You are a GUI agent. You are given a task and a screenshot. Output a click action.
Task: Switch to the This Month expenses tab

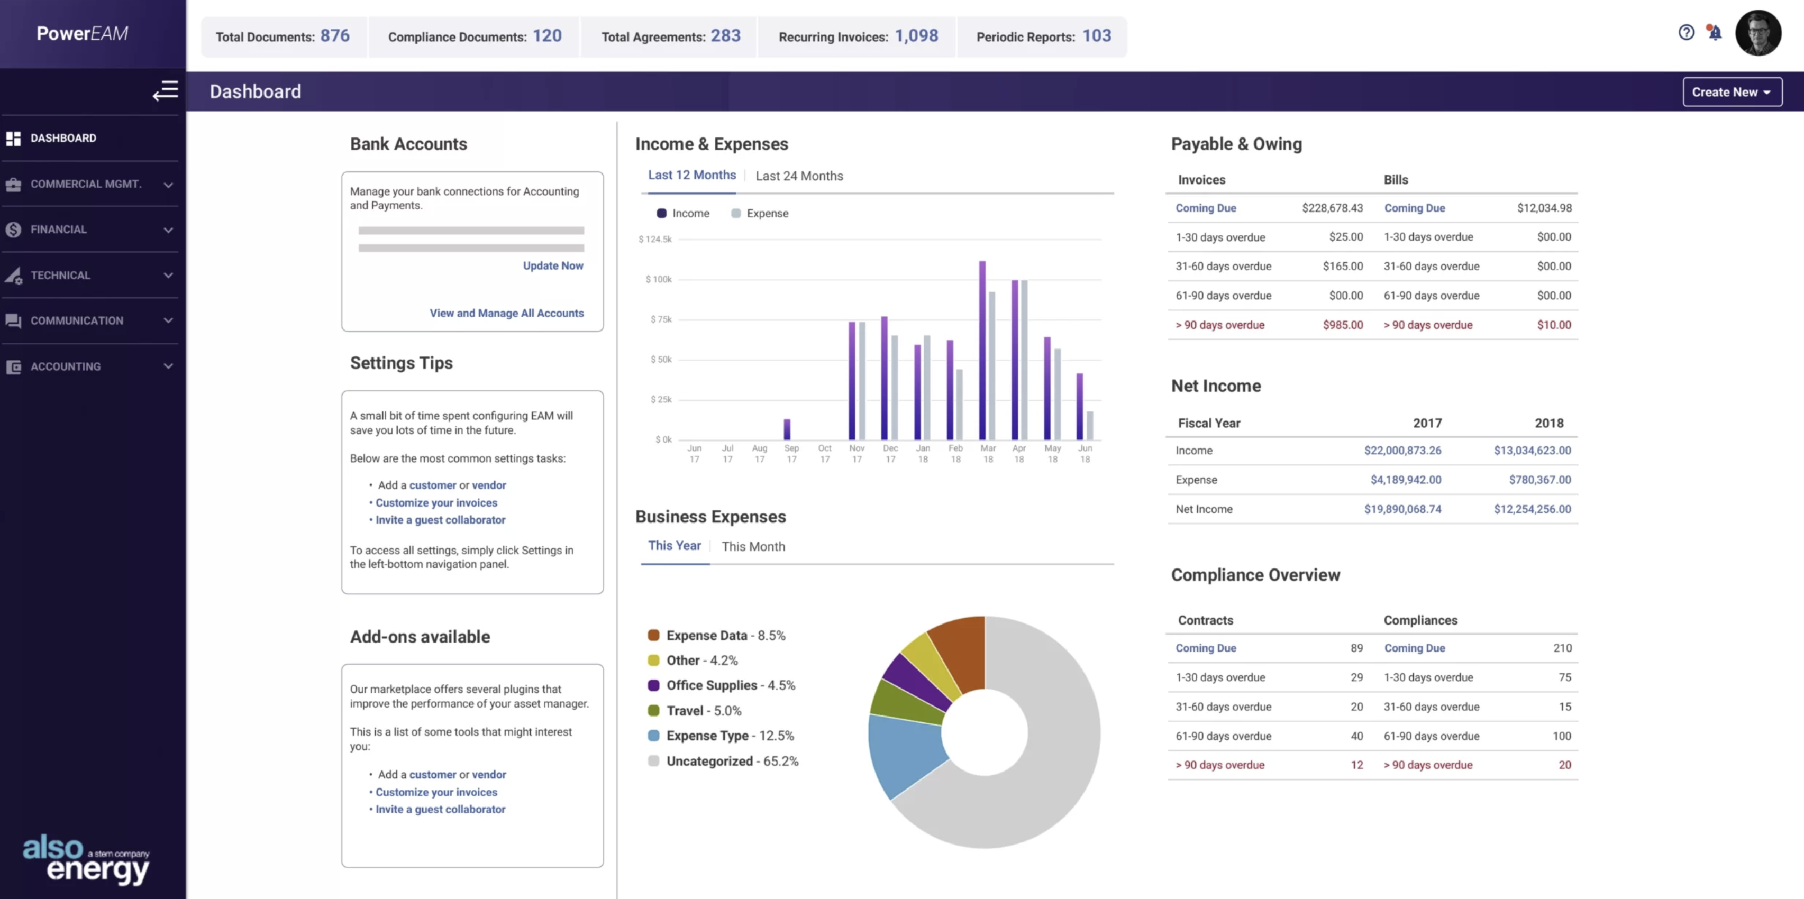click(x=753, y=546)
